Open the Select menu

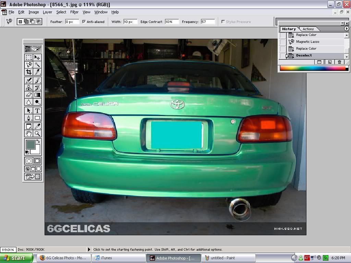[61, 12]
